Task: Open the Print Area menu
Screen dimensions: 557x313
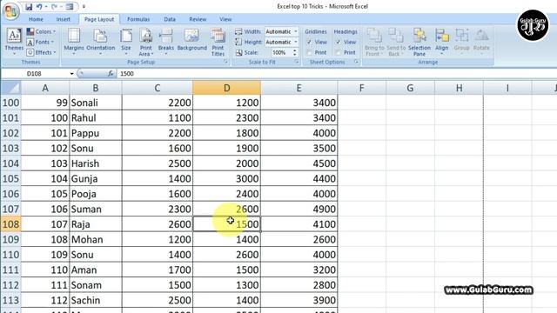Action: pos(145,42)
